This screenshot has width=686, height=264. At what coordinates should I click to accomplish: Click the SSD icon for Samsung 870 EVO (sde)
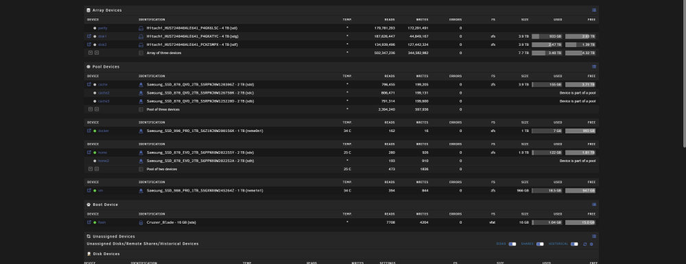coord(141,153)
